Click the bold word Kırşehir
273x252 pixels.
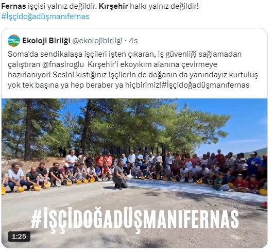(113, 6)
